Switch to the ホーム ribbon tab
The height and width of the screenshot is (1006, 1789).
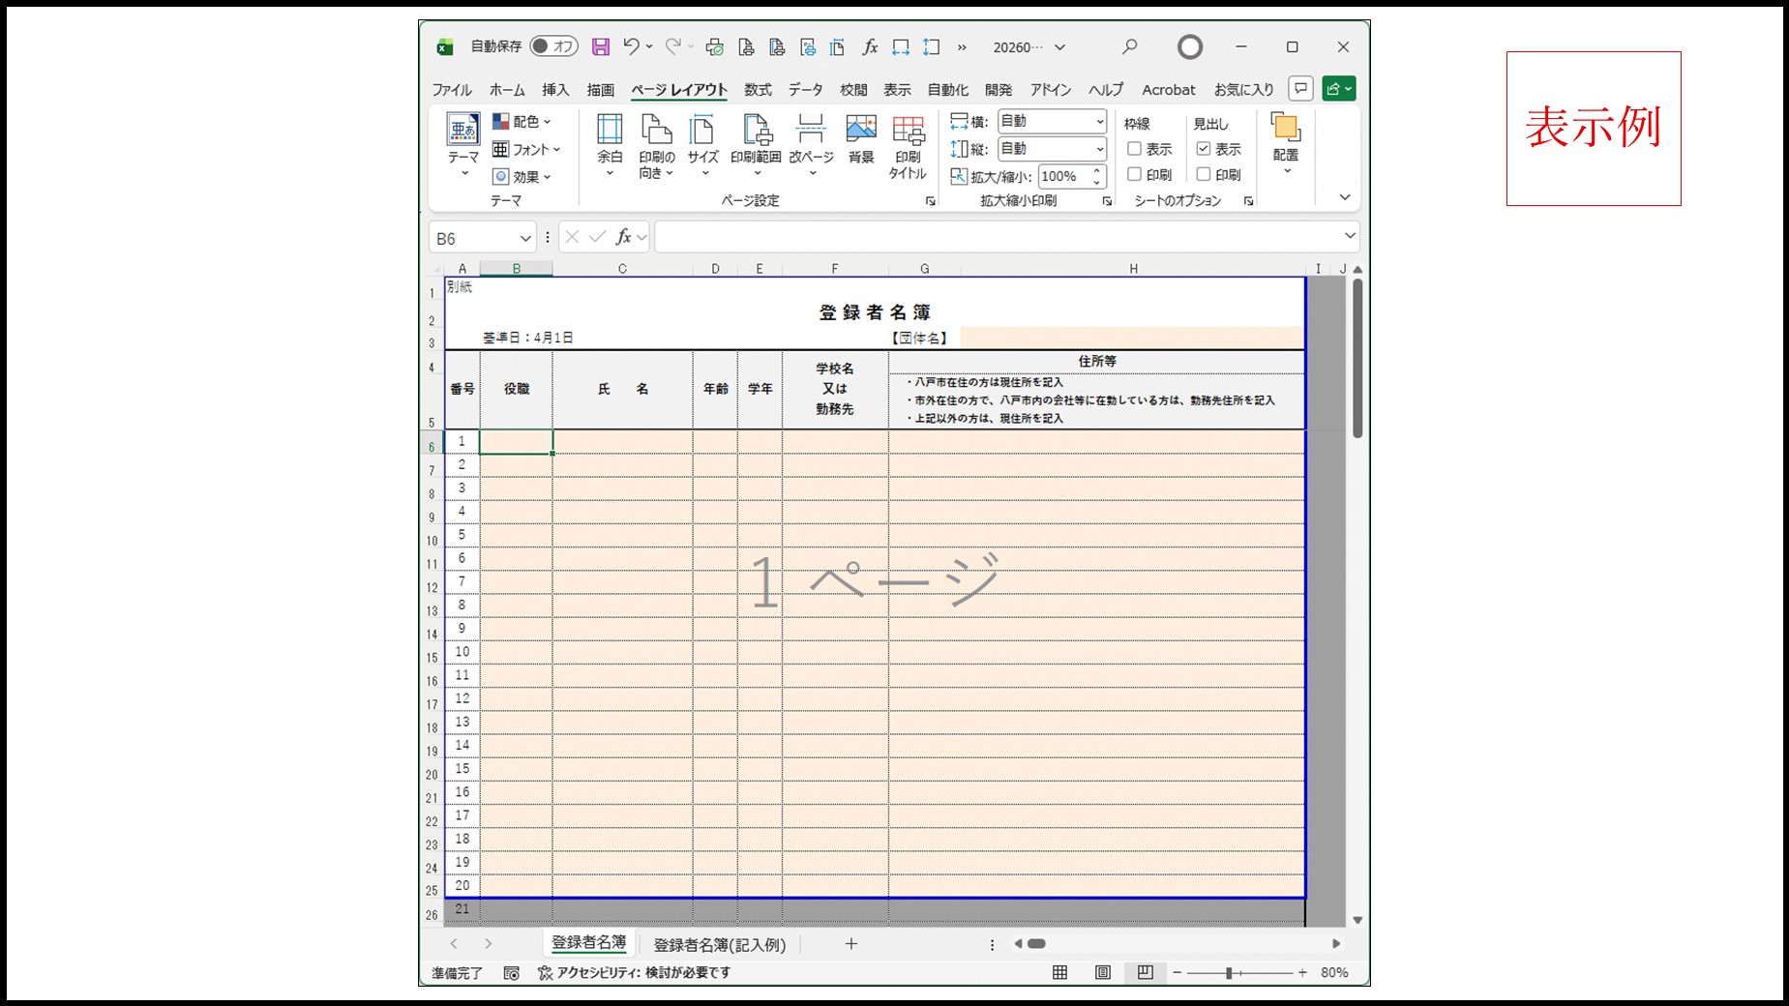pyautogui.click(x=506, y=89)
